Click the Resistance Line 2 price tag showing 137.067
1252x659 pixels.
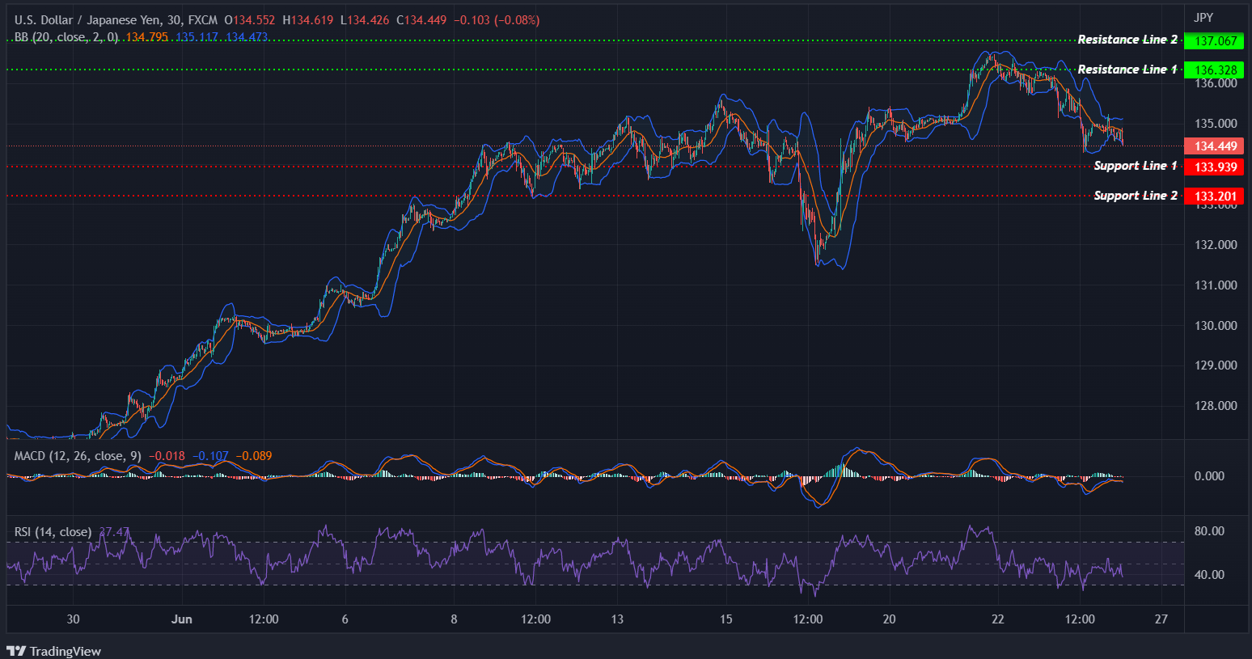pyautogui.click(x=1214, y=40)
